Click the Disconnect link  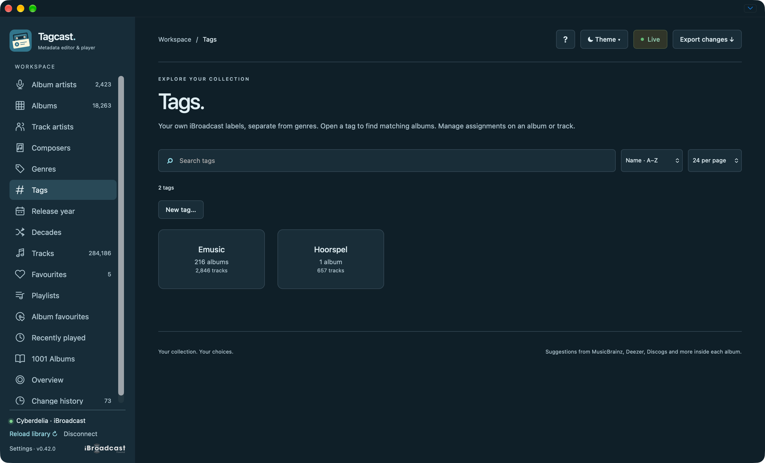[80, 434]
